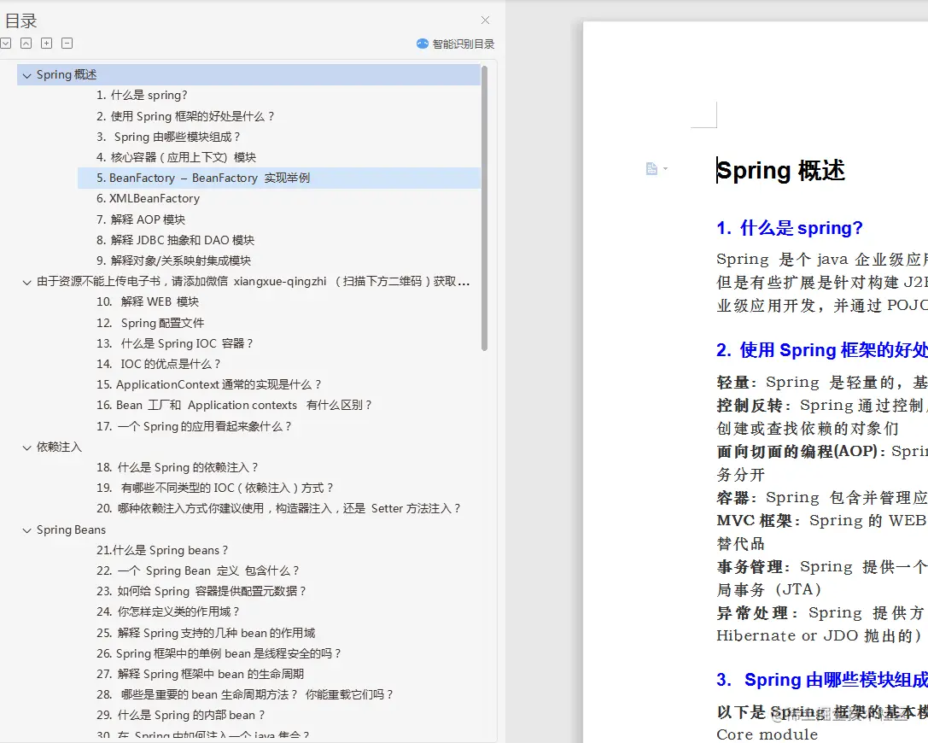Open 7. 解释 AOP 模块 entry
Viewport: 928px width, 743px height.
(x=141, y=219)
